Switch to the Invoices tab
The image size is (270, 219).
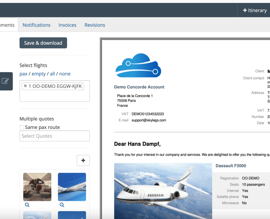coord(67,25)
